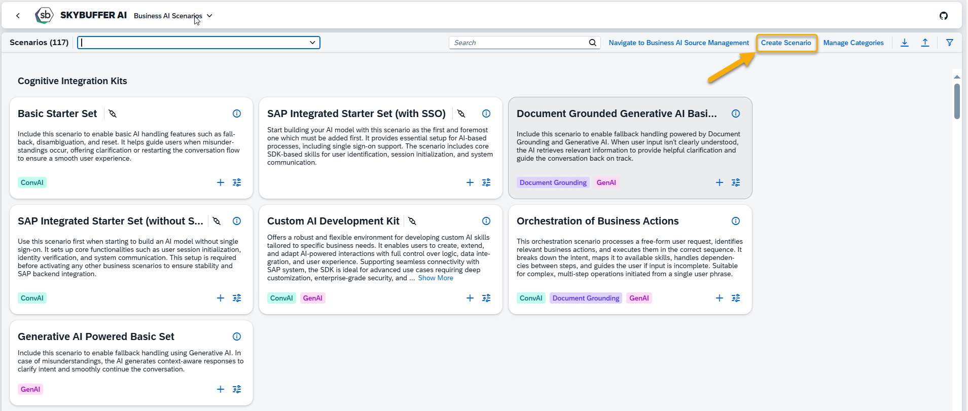Click rocket icon beside SAP Starter Set (without SSO)

click(217, 221)
